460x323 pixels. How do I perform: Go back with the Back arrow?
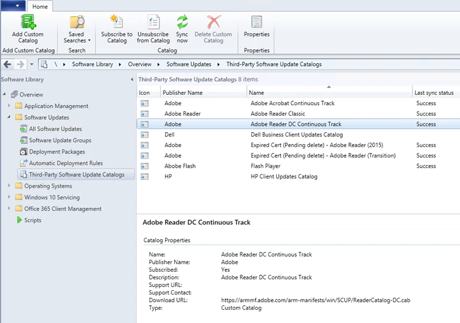click(x=7, y=64)
